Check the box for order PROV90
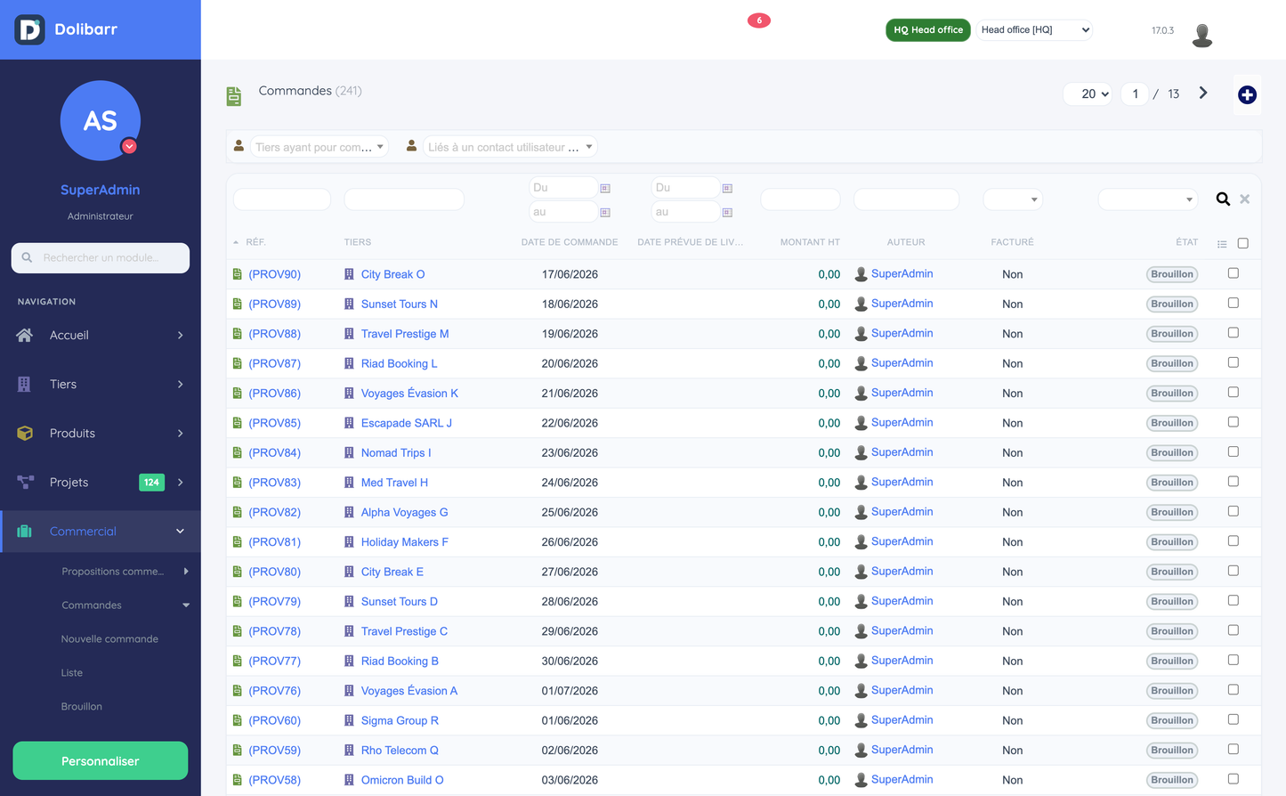Screen dimensions: 1286x796 pyautogui.click(x=1233, y=273)
